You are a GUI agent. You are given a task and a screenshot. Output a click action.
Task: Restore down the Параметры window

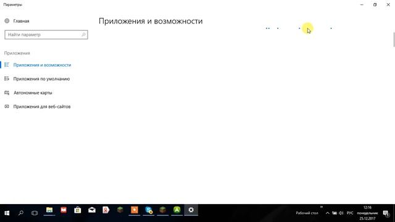point(375,4)
